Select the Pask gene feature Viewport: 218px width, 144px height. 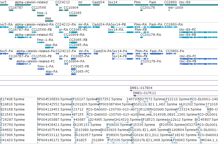157,5
